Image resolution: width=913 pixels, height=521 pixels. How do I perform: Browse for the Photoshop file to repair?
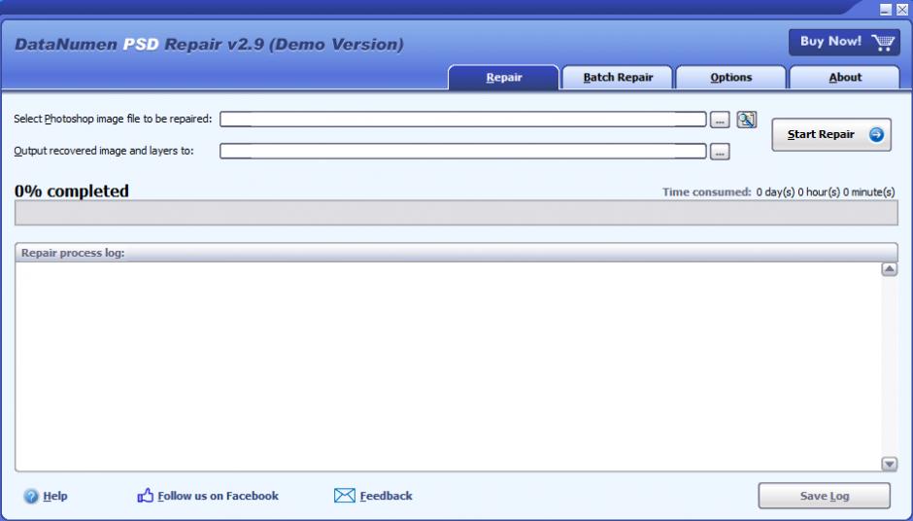point(720,121)
